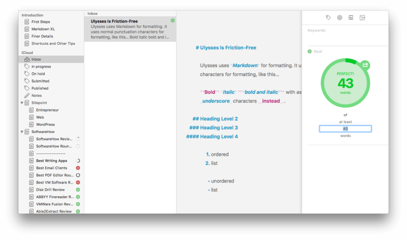Collapse the Sitepoint group
The height and width of the screenshot is (240, 407).
click(22, 103)
